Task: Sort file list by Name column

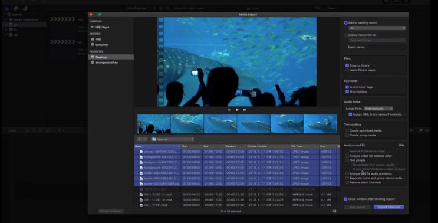Action: coord(157,146)
